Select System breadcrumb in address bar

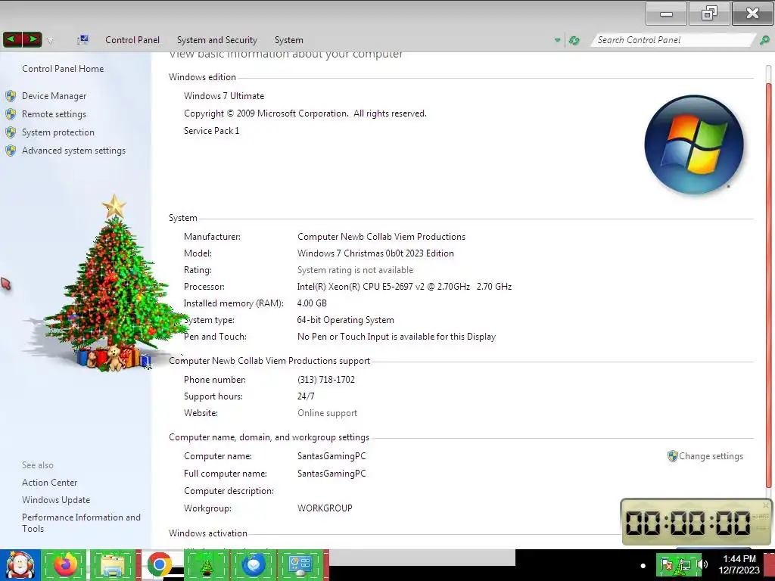click(288, 40)
